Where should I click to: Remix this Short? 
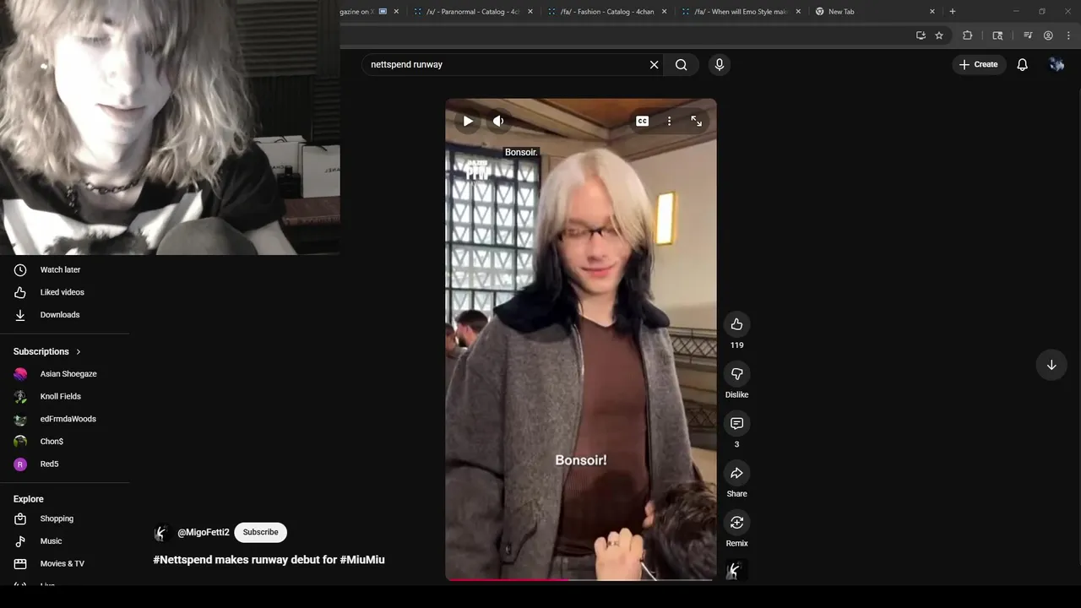[x=736, y=522]
